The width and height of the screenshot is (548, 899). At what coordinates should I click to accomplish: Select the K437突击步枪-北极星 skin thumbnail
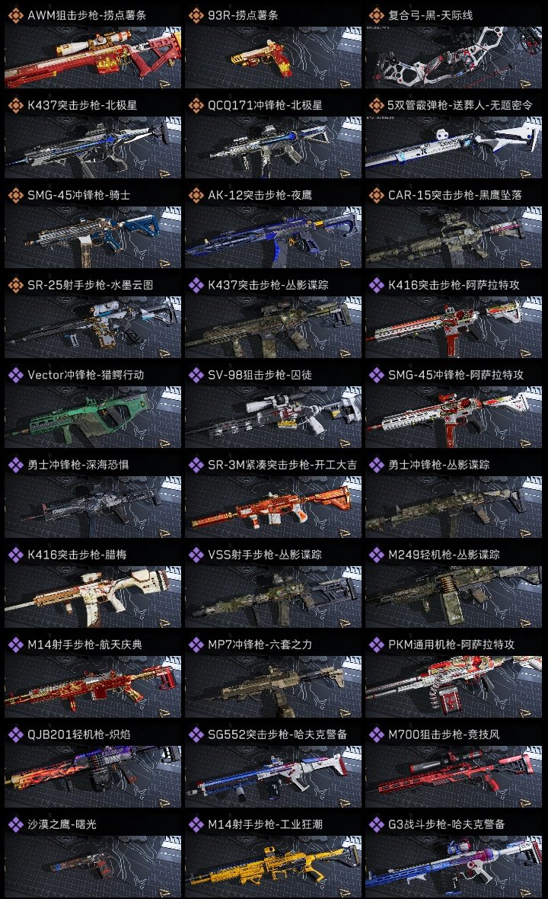93,147
